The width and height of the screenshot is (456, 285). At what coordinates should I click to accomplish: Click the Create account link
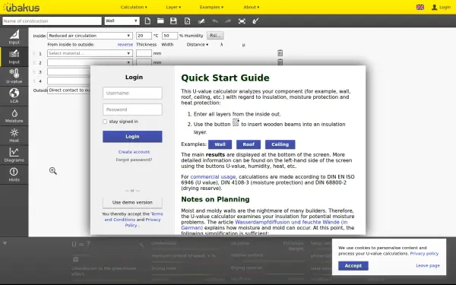click(x=134, y=152)
